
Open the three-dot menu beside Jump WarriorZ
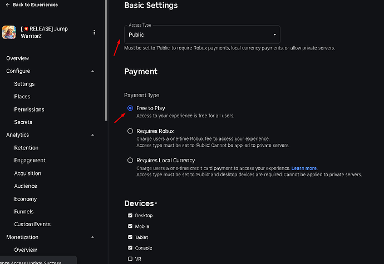click(x=94, y=32)
